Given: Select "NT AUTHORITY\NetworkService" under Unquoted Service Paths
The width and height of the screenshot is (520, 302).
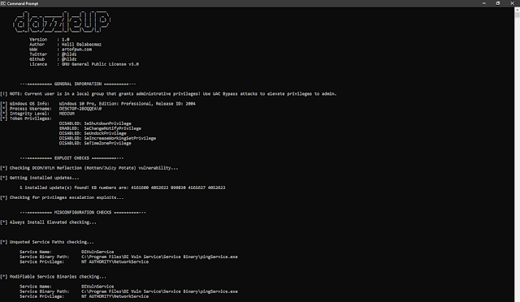Looking at the screenshot, I should 115,262.
